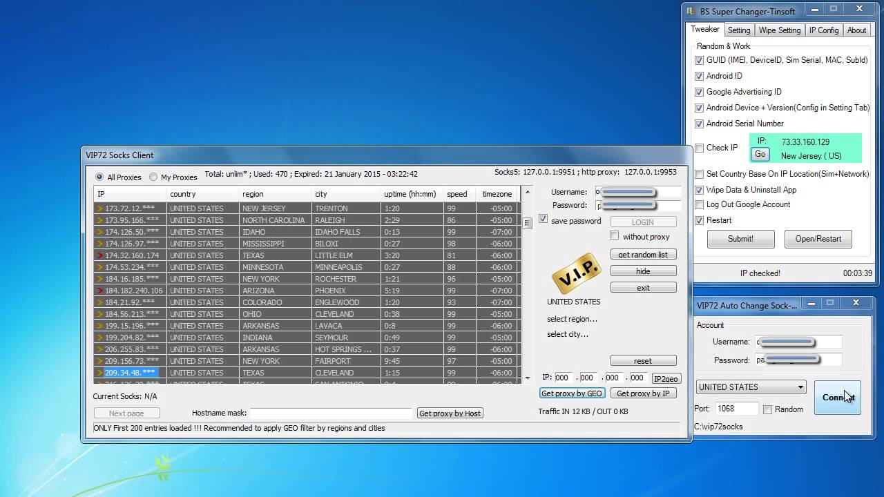Screen dimensions: 884x497
Task: Click Get proxy by IP button
Action: [643, 393]
